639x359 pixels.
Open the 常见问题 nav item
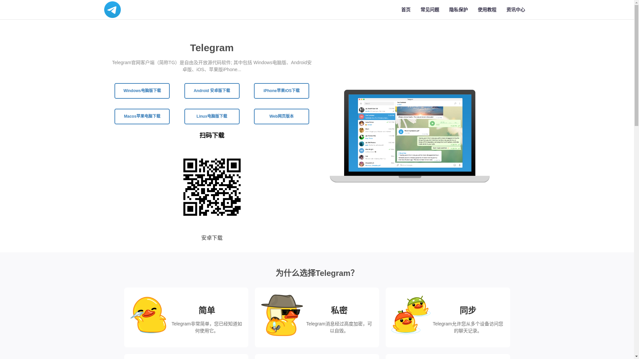[430, 10]
